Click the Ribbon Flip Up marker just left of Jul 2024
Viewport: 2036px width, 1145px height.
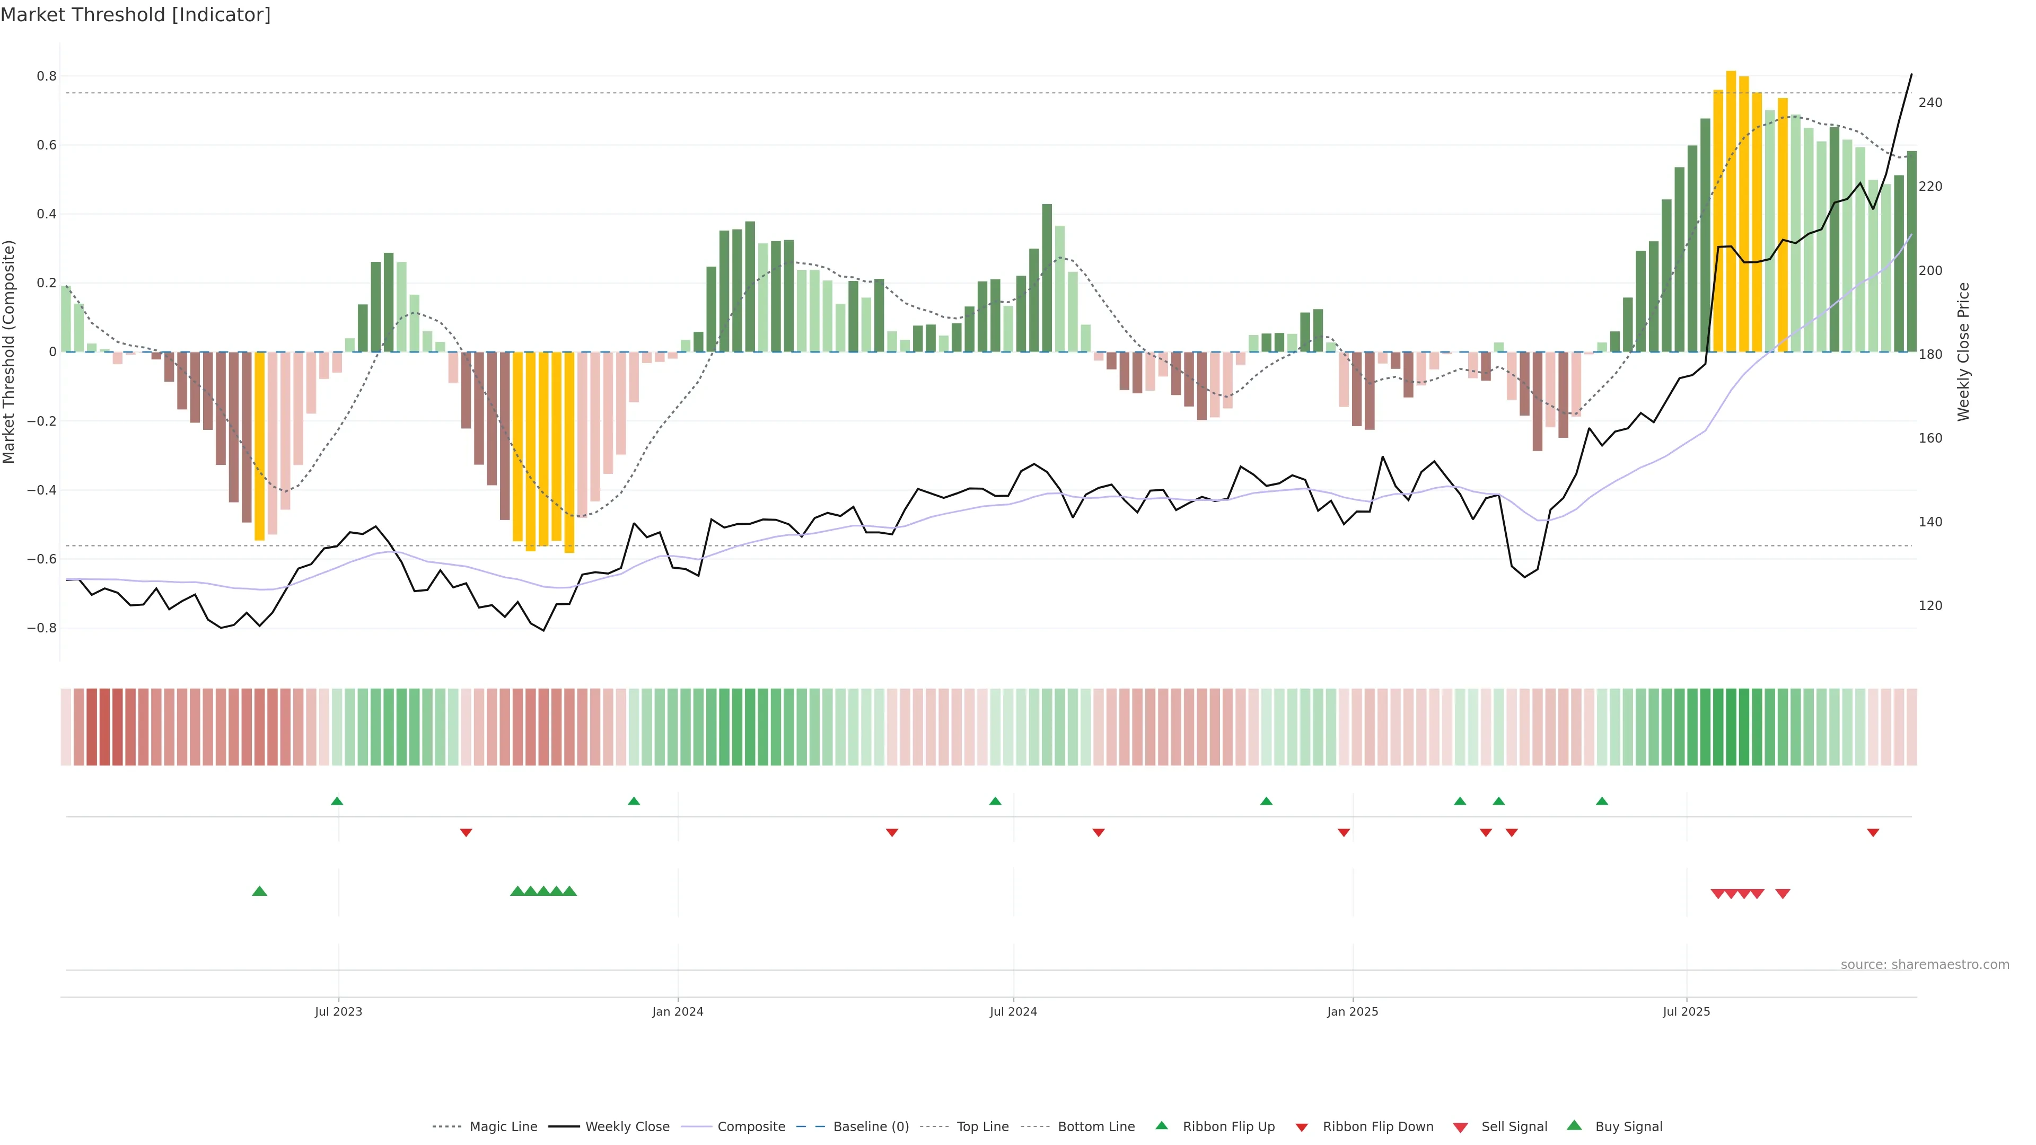[x=995, y=801]
